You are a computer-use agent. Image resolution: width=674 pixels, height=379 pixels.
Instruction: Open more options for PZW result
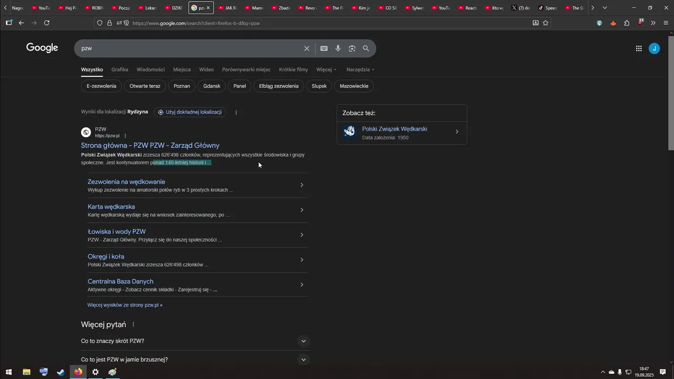[125, 136]
